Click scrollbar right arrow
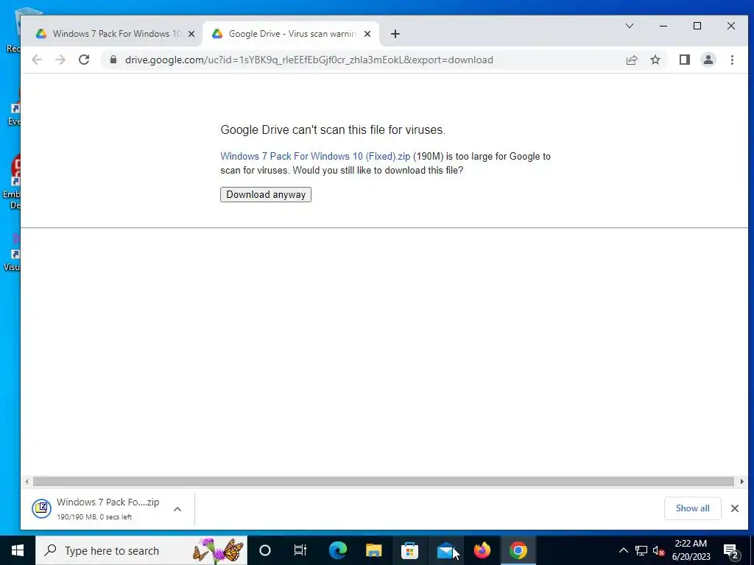Viewport: 754px width, 565px height. [x=742, y=481]
